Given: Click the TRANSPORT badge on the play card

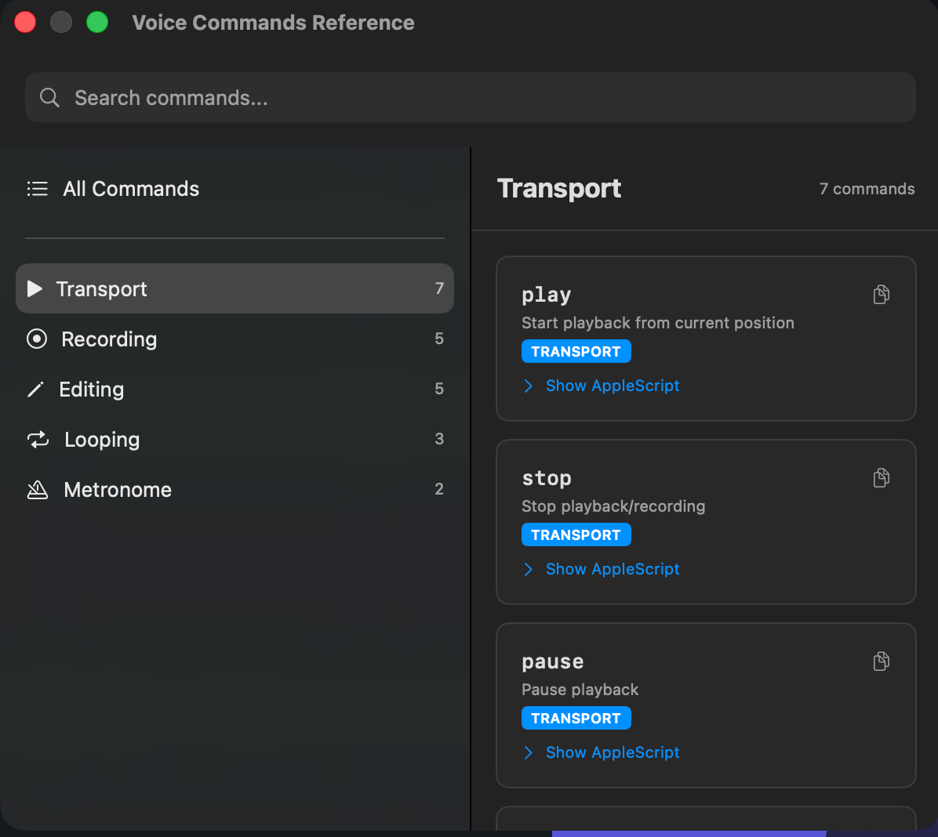Looking at the screenshot, I should (x=576, y=351).
